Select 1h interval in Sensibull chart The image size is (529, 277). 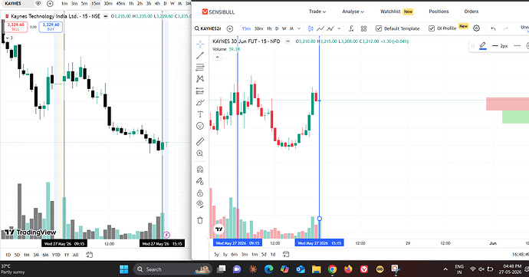(x=269, y=28)
